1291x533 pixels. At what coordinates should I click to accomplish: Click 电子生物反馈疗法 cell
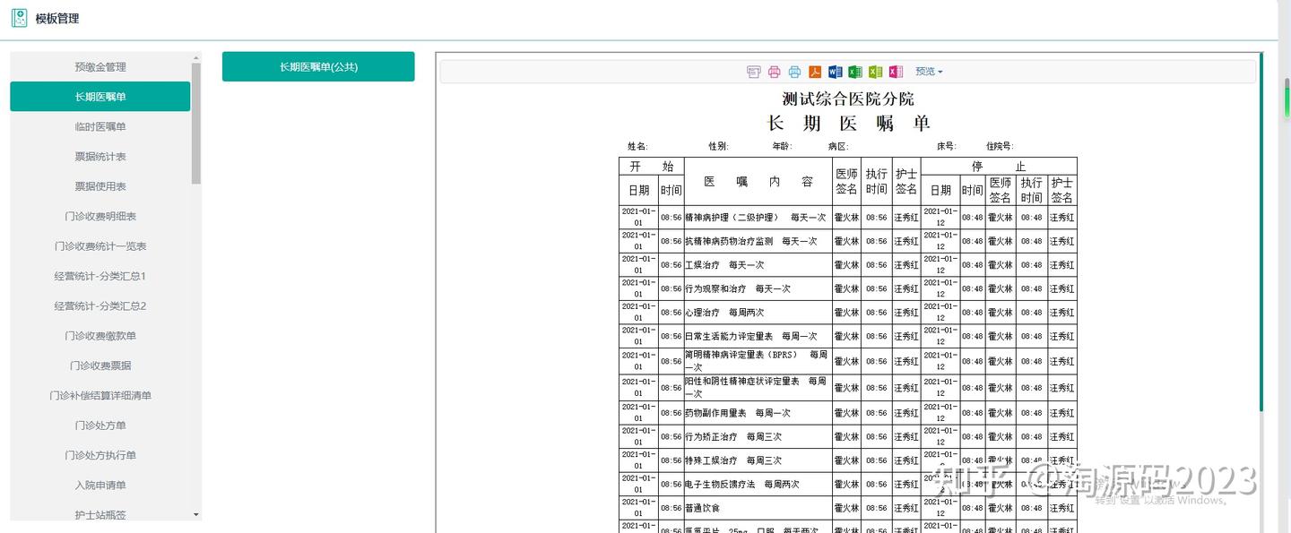758,484
